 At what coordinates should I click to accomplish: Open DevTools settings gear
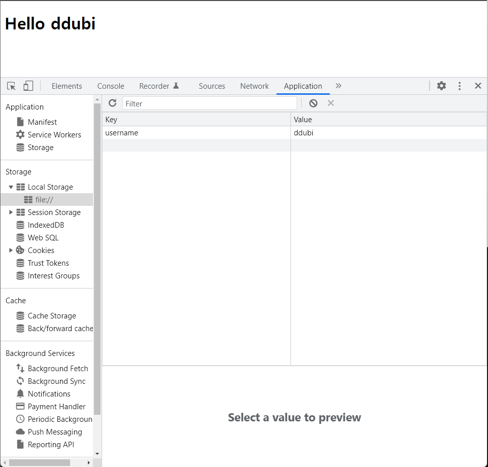click(441, 86)
